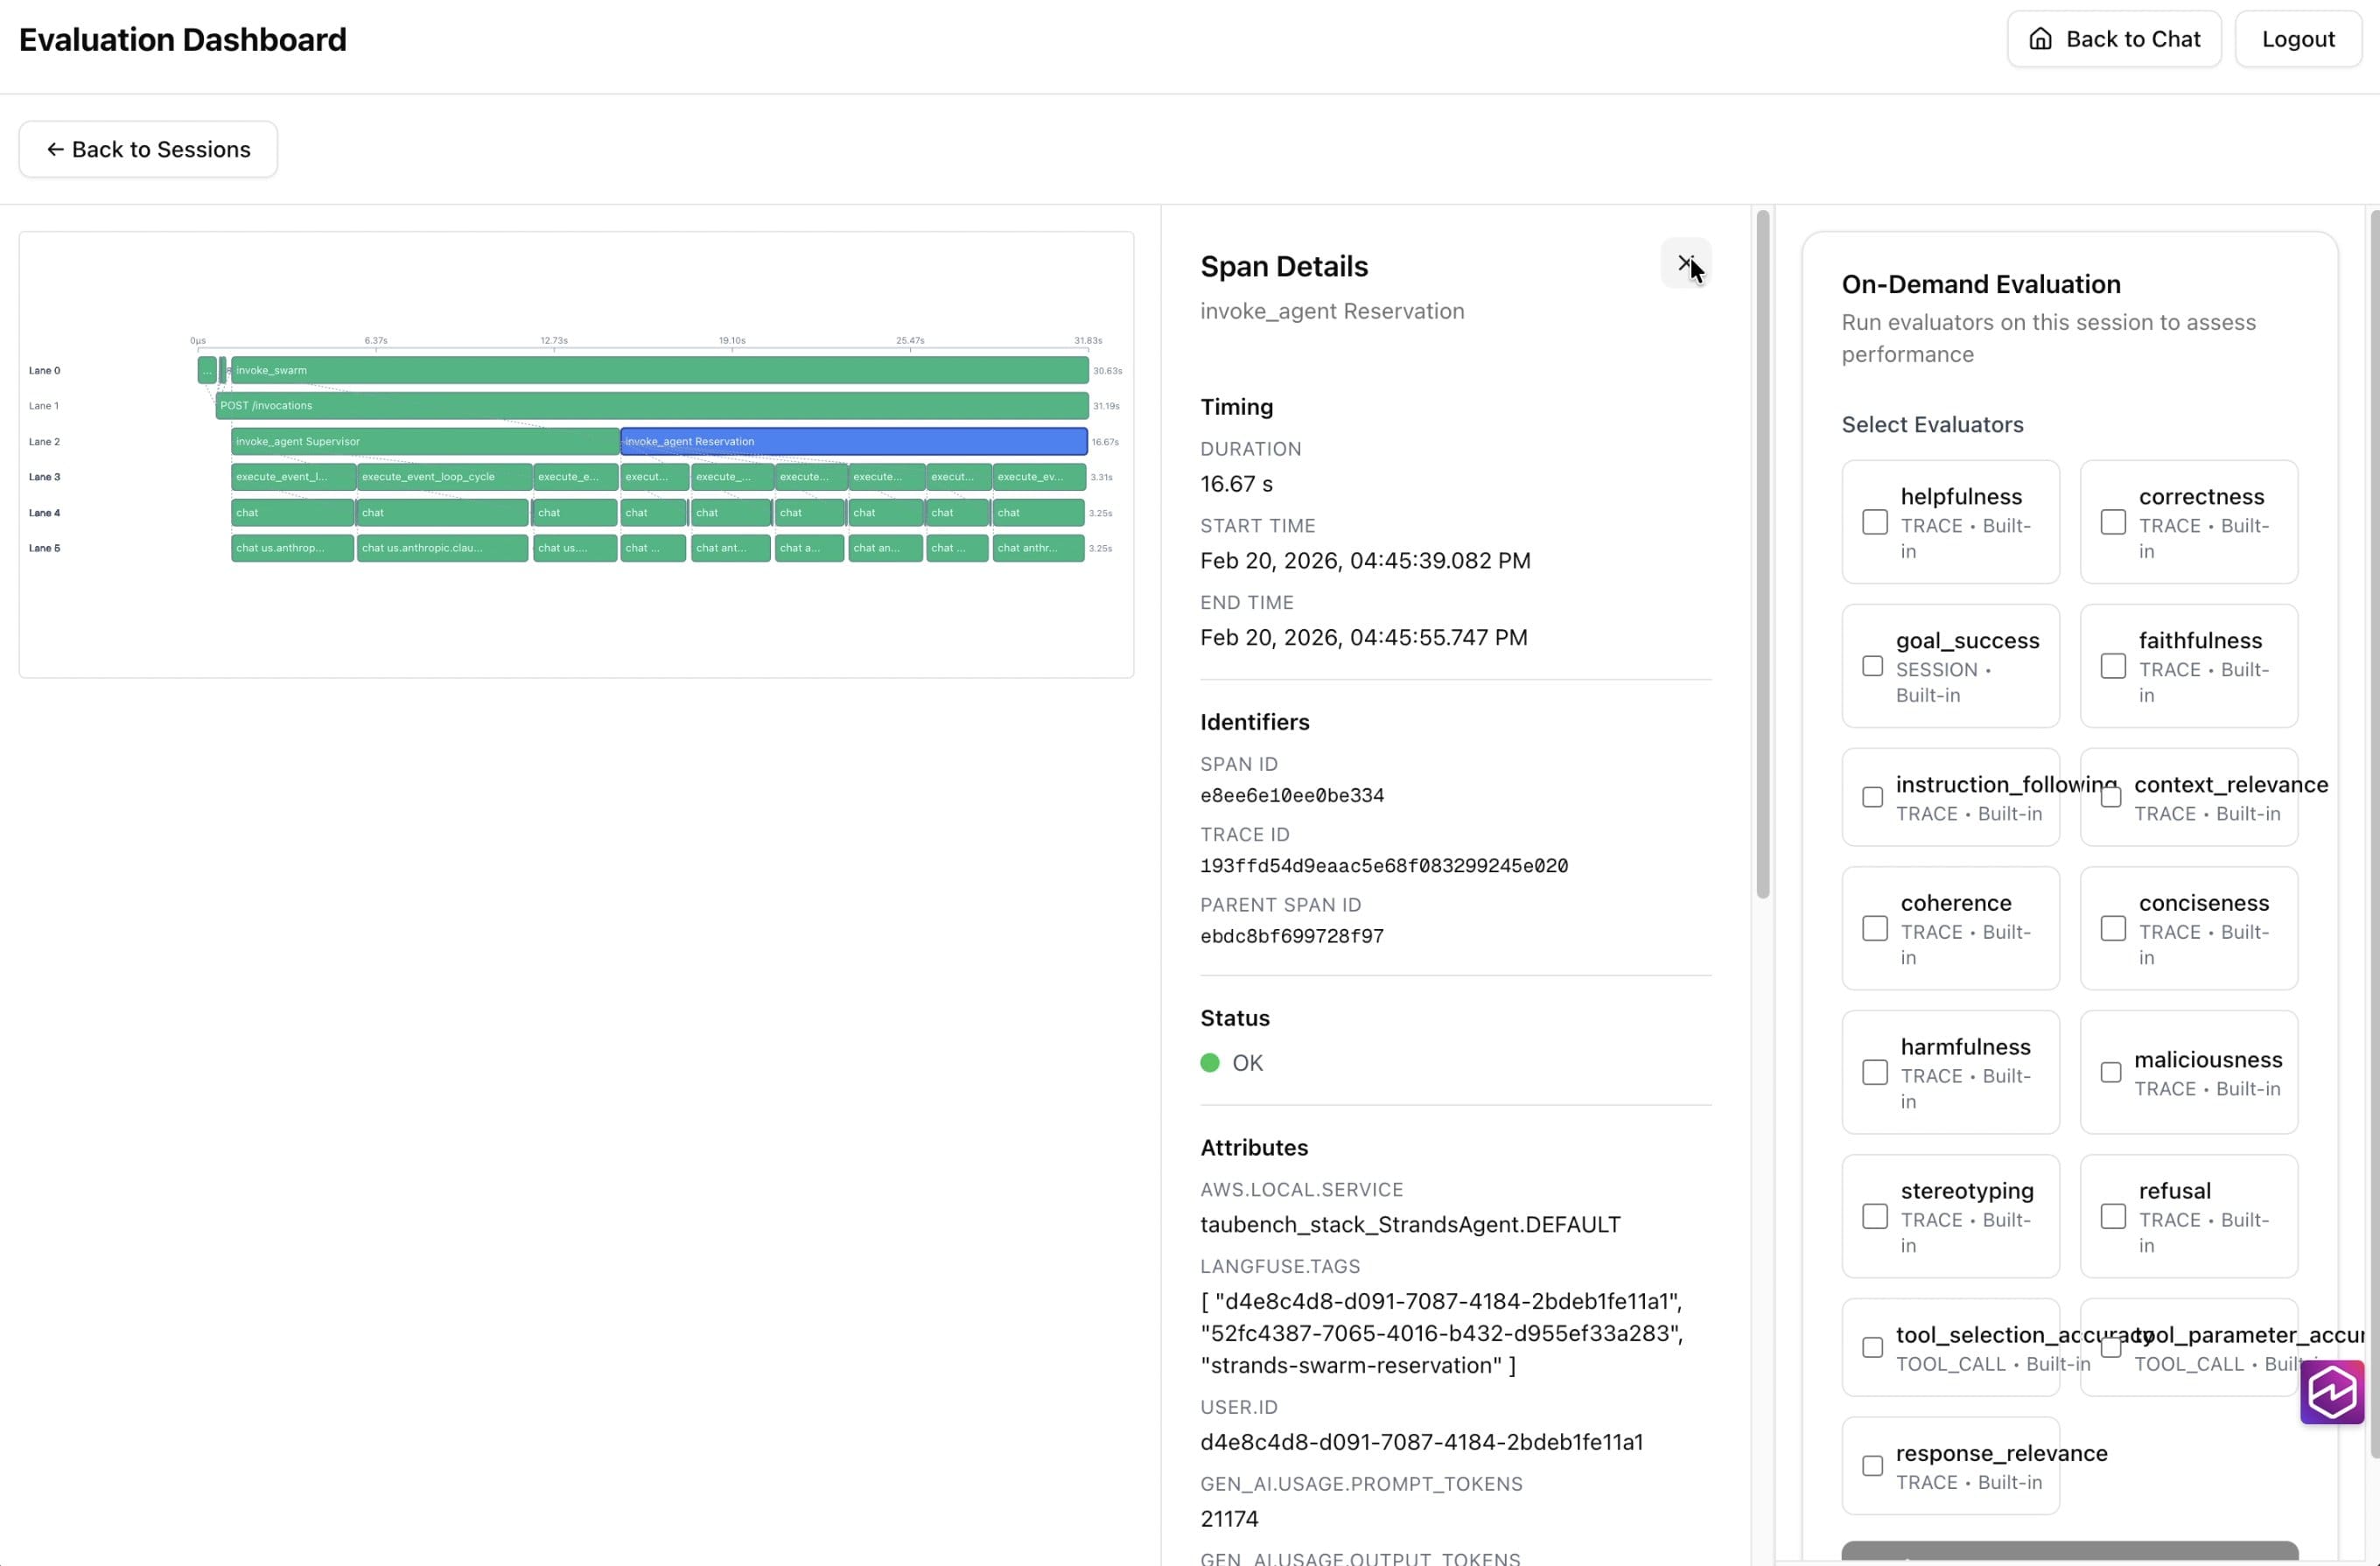
Task: Select the invoke_swarm span bar
Action: (x=659, y=370)
